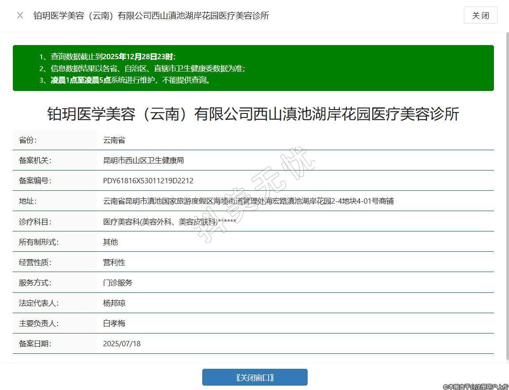Image resolution: width=509 pixels, height=390 pixels.
Task: Click the business nature value 营利性
Action: click(x=114, y=262)
